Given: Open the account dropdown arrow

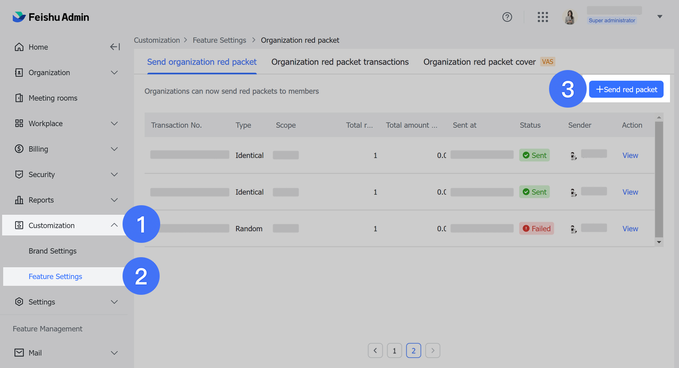Looking at the screenshot, I should coord(660,17).
